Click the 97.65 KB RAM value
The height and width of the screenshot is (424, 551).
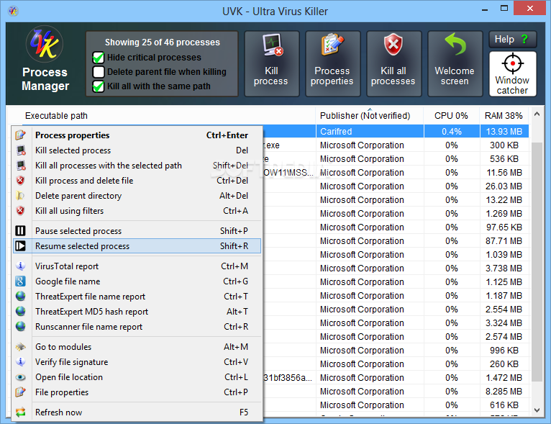504,227
